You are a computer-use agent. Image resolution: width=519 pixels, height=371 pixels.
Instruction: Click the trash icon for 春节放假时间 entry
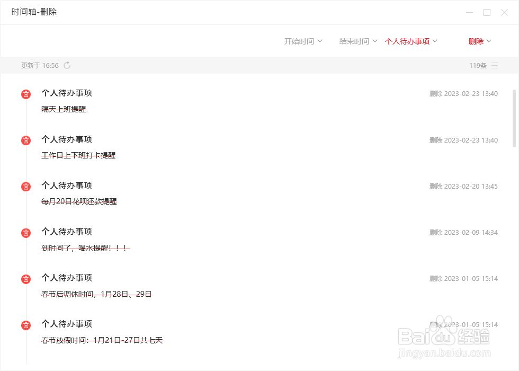[x=26, y=325]
